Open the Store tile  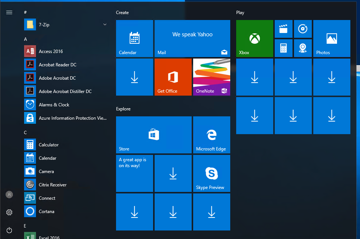point(153,135)
